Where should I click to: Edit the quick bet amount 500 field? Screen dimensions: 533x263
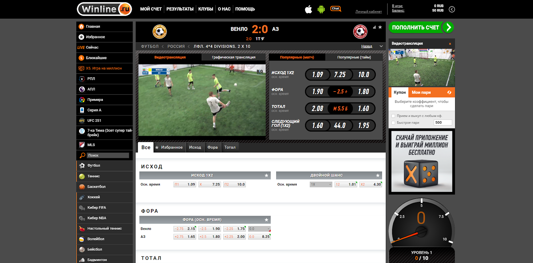[x=443, y=123]
